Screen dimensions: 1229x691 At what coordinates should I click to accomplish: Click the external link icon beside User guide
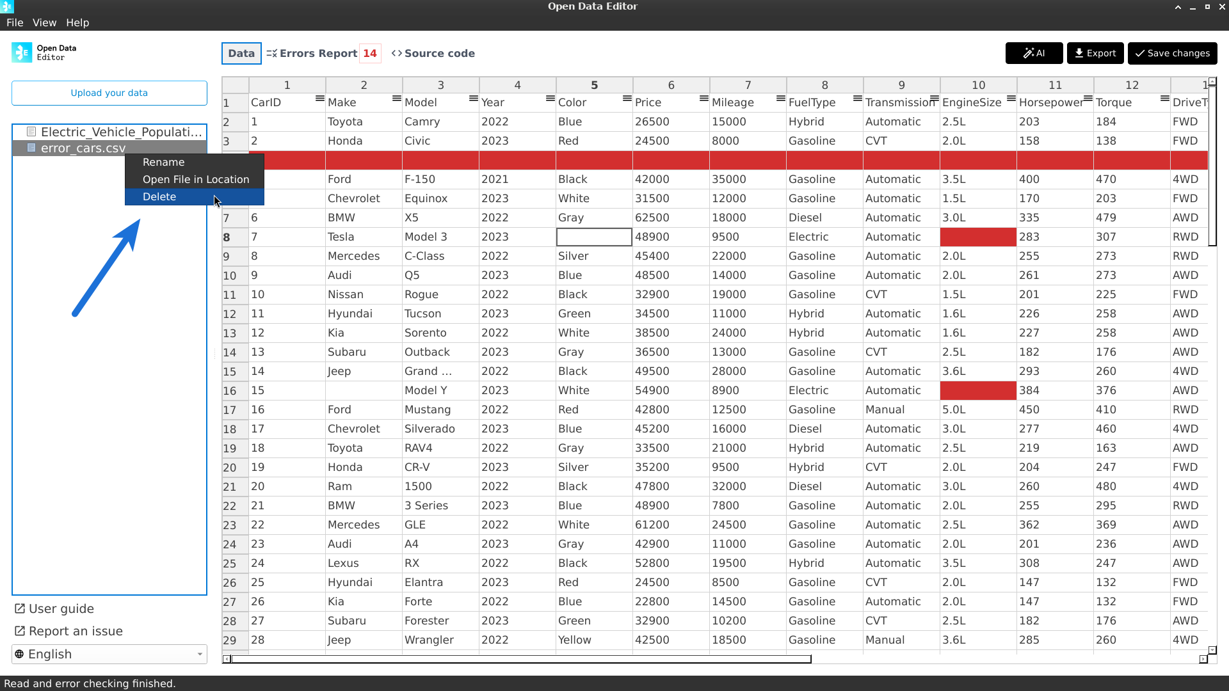[19, 608]
